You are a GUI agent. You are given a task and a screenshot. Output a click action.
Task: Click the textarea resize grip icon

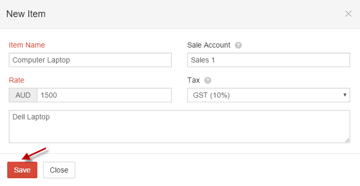coord(347,140)
